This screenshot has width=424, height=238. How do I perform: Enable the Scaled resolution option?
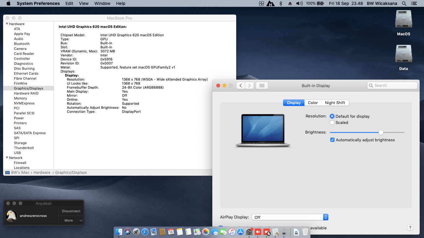(332, 122)
